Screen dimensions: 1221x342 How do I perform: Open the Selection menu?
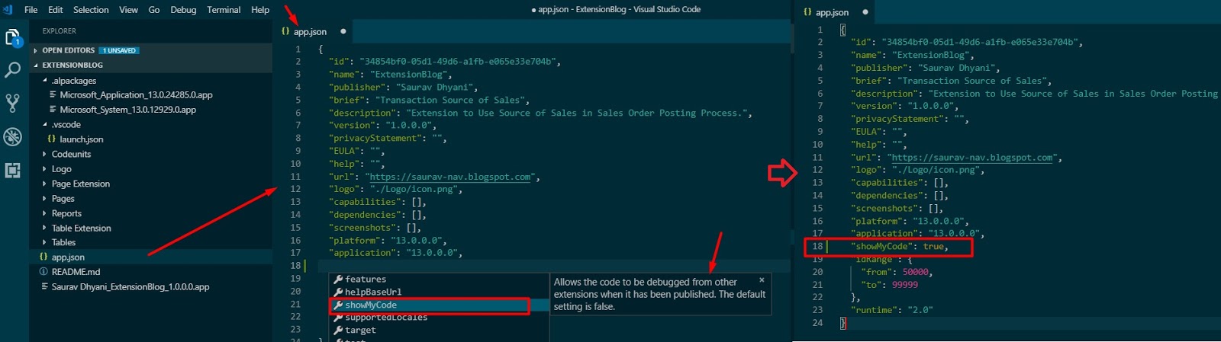click(91, 10)
